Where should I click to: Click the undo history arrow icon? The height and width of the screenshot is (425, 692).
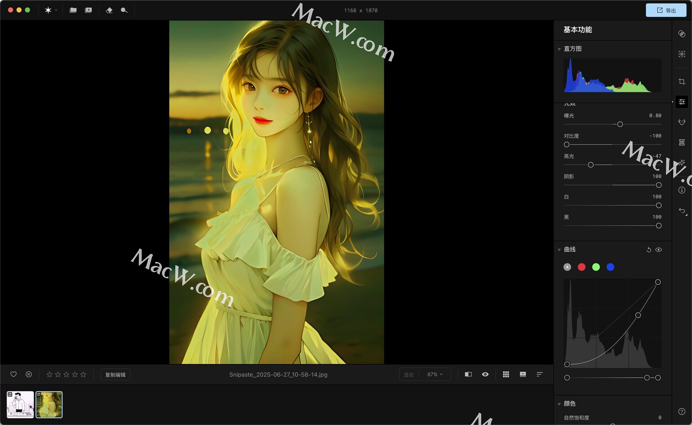(682, 211)
